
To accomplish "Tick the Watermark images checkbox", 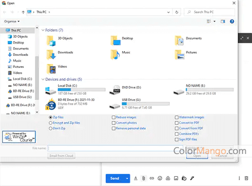I will click(176, 117).
